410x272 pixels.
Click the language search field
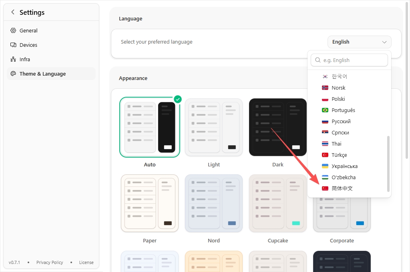click(349, 60)
